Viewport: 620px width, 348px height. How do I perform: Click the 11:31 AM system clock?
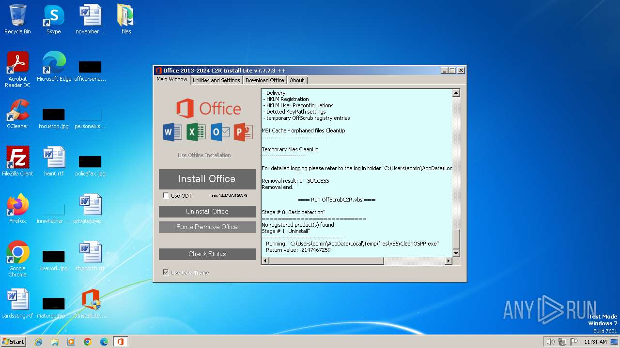click(x=595, y=342)
